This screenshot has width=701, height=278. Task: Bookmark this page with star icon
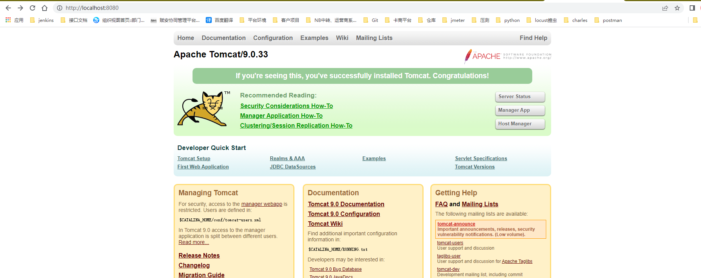pos(677,8)
